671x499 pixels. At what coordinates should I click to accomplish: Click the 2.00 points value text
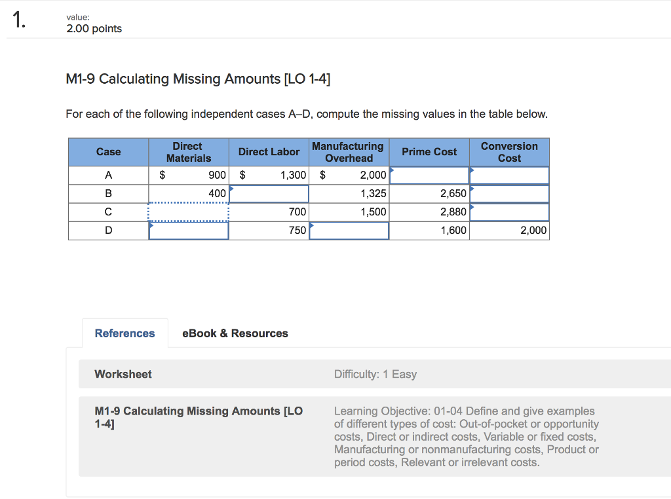click(93, 28)
